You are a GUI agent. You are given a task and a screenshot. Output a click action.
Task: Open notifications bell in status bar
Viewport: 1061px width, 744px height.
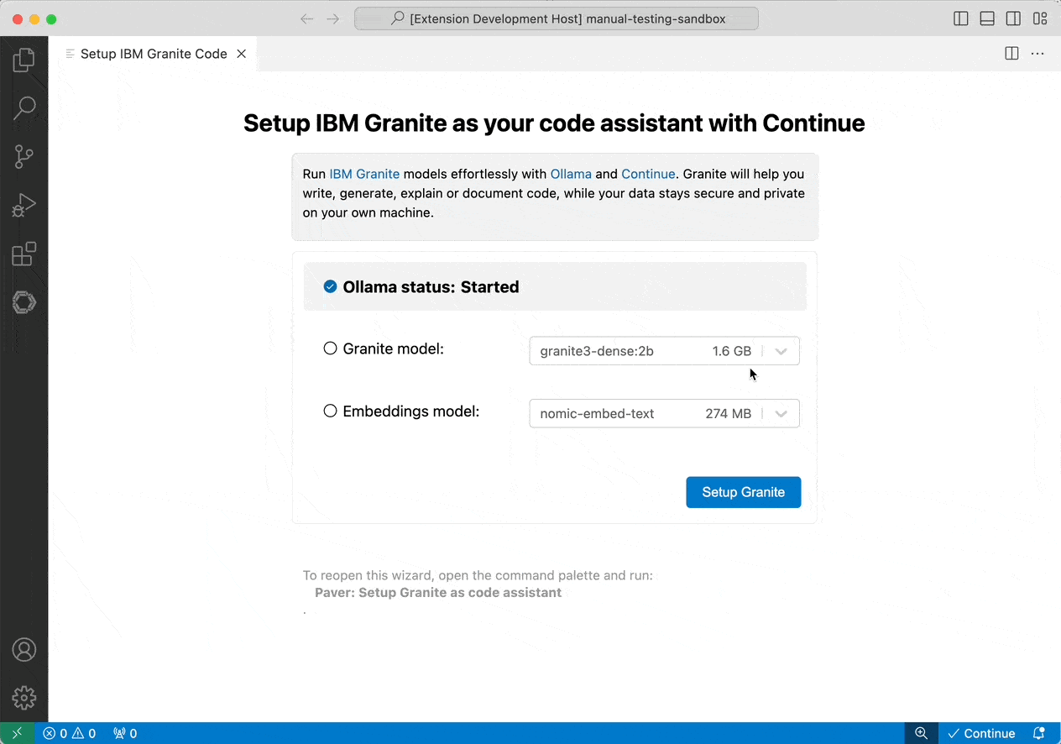pos(1039,733)
